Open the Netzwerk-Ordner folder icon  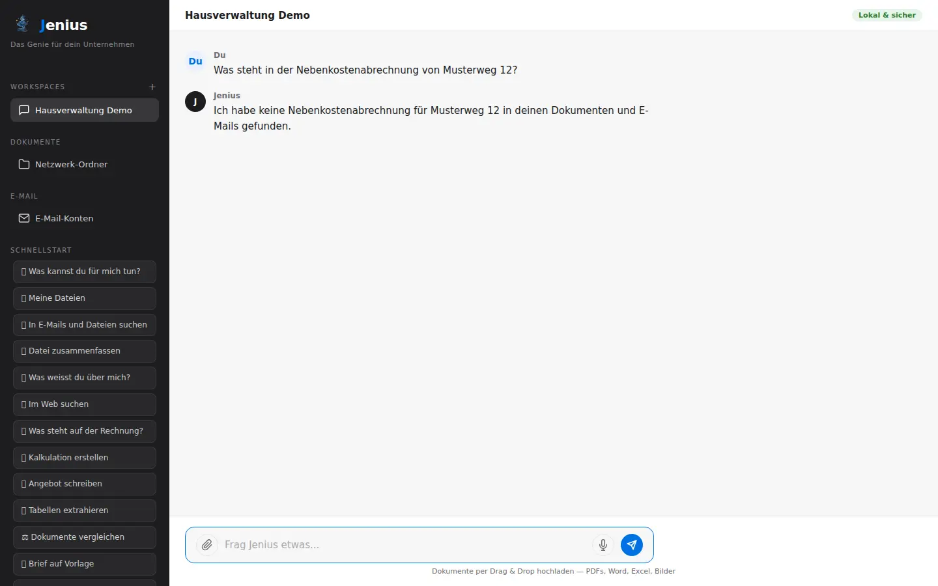pyautogui.click(x=23, y=164)
